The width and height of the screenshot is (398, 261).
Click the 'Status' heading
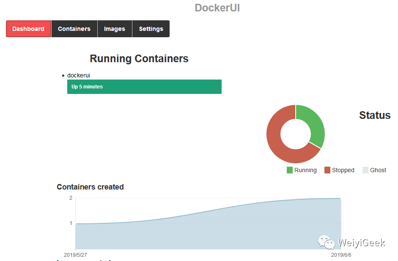(x=375, y=115)
